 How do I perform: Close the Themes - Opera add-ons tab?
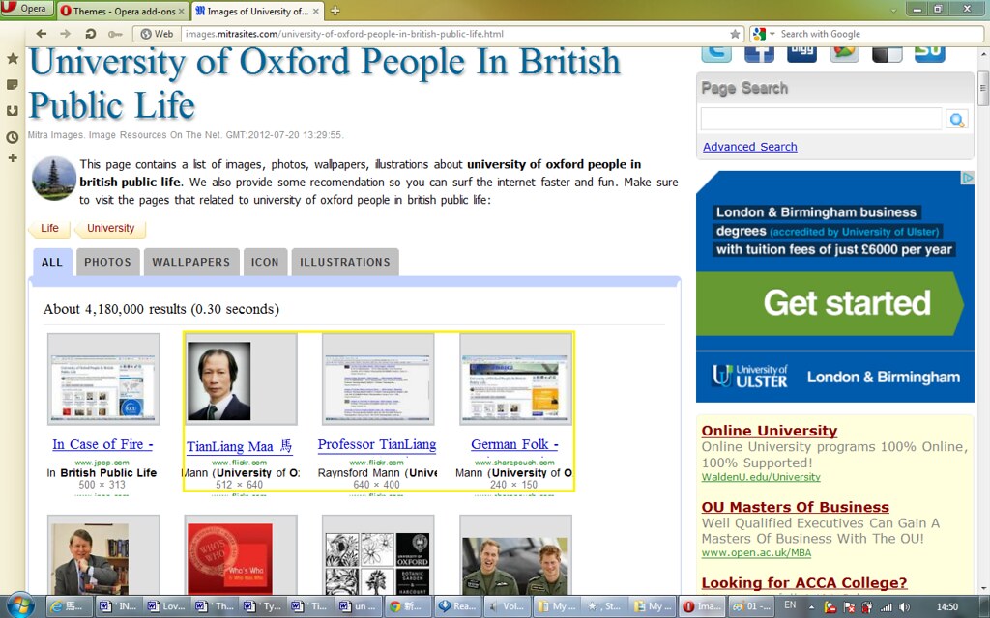tap(181, 12)
